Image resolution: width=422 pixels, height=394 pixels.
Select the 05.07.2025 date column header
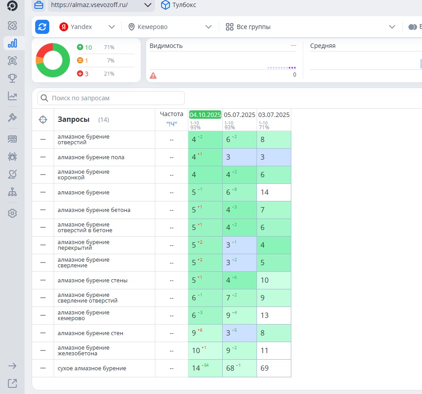coord(239,115)
